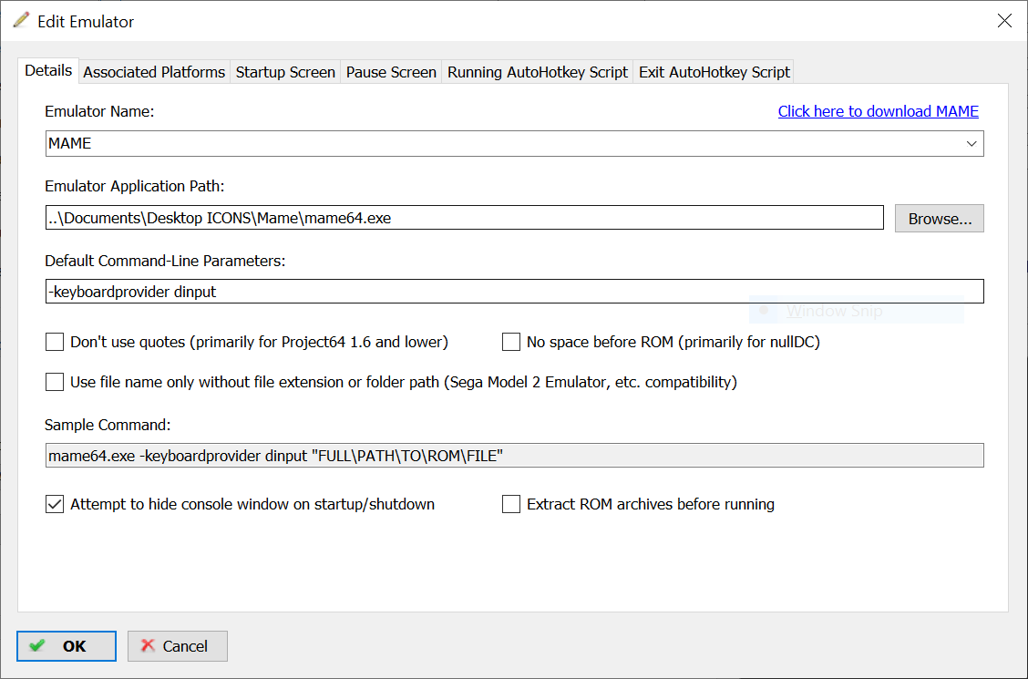The height and width of the screenshot is (679, 1028).
Task: Open the Exit AutoHotkey Script tab
Action: pos(714,72)
